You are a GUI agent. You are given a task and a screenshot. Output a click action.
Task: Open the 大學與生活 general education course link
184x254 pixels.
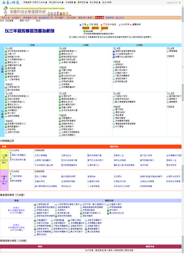click(x=66, y=155)
